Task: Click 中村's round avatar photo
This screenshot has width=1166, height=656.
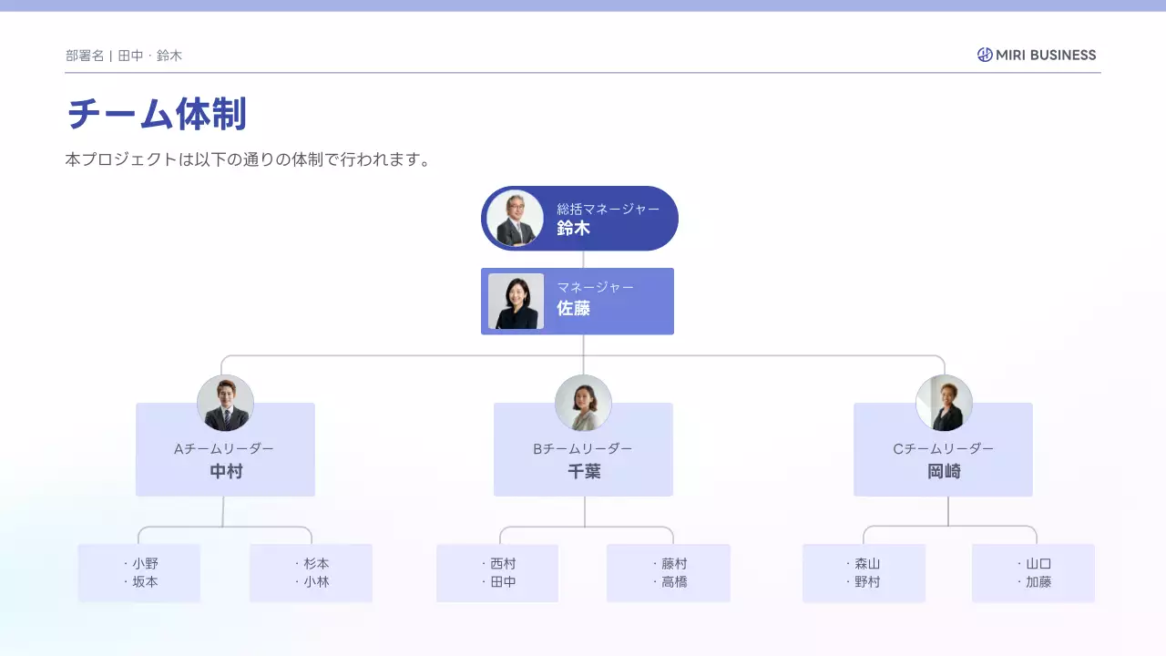Action: pos(225,403)
